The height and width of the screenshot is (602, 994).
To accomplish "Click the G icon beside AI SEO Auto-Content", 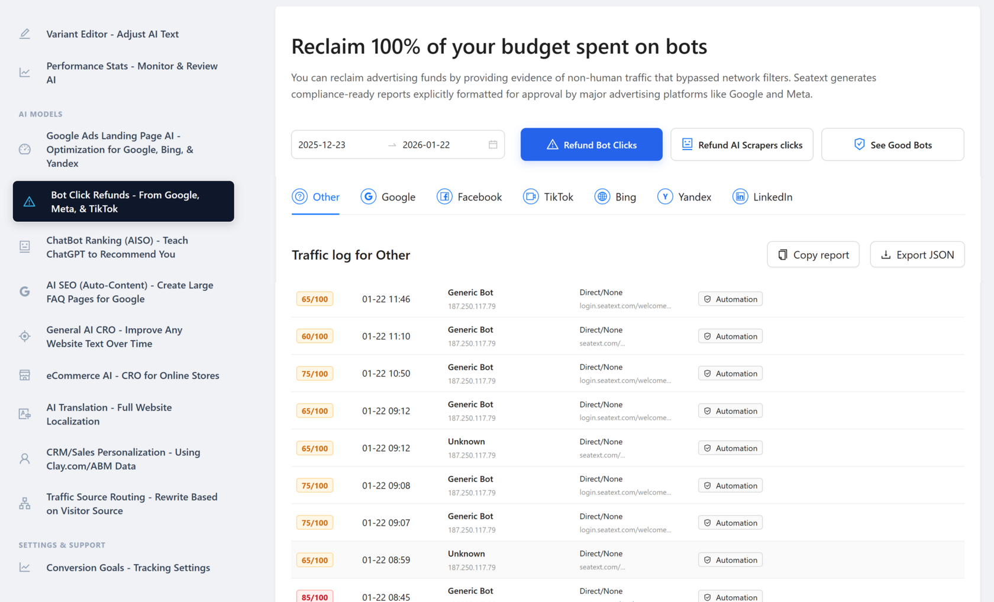I will coord(25,292).
